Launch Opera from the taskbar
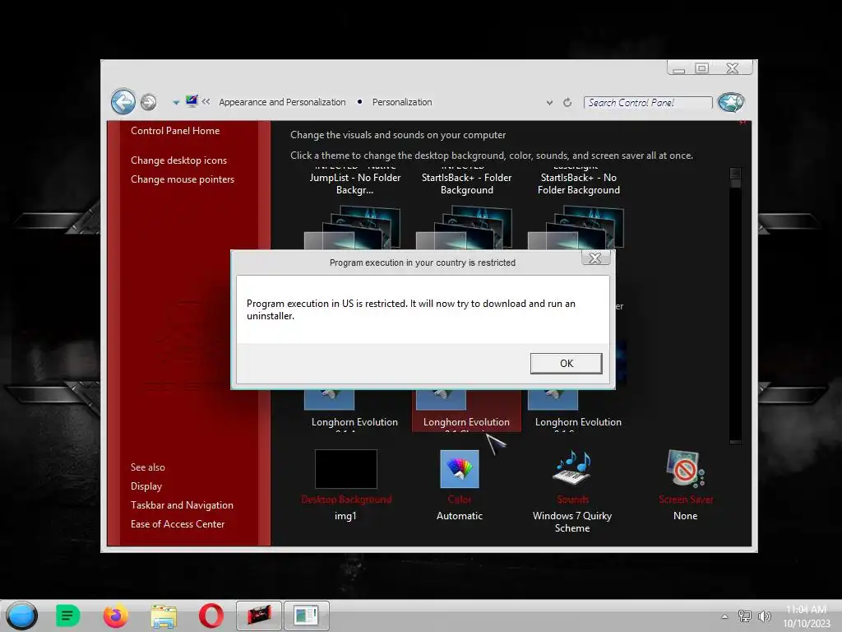842x632 pixels. coord(211,616)
